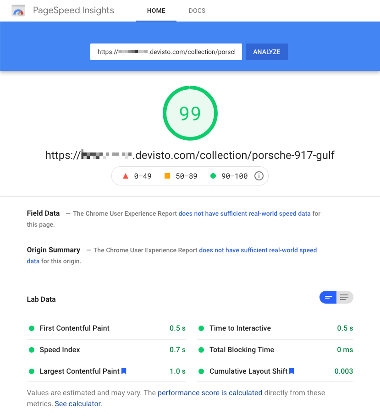The image size is (380, 419).
Task: Click the Total Blocking Time value 0 ms
Action: [345, 350]
